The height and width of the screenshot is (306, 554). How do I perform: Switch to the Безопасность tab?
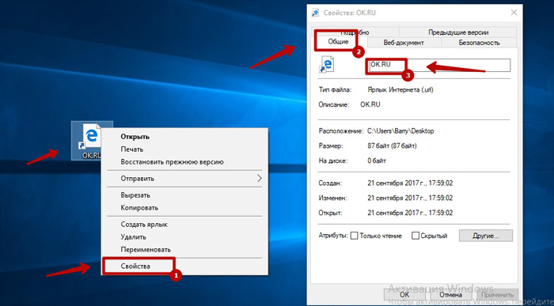[x=479, y=43]
